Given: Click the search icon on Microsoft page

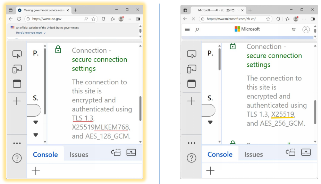Looking at the screenshot, I should (197, 30).
